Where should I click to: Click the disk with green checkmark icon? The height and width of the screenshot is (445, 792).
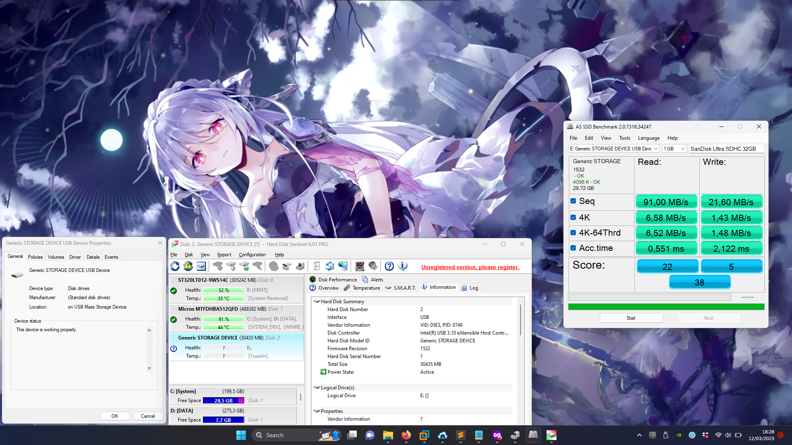click(x=244, y=266)
